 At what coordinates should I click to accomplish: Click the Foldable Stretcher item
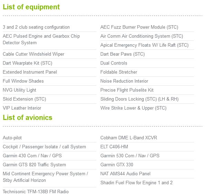[x=119, y=72]
